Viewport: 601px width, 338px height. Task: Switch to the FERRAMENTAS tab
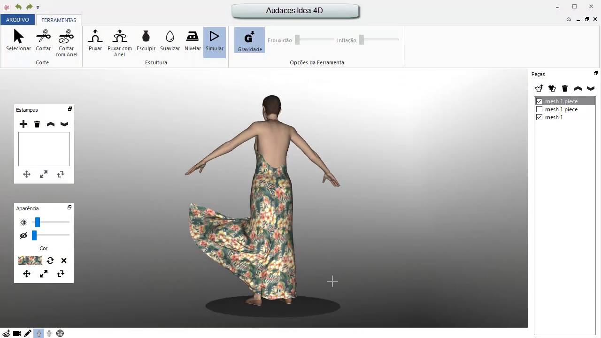(x=59, y=20)
